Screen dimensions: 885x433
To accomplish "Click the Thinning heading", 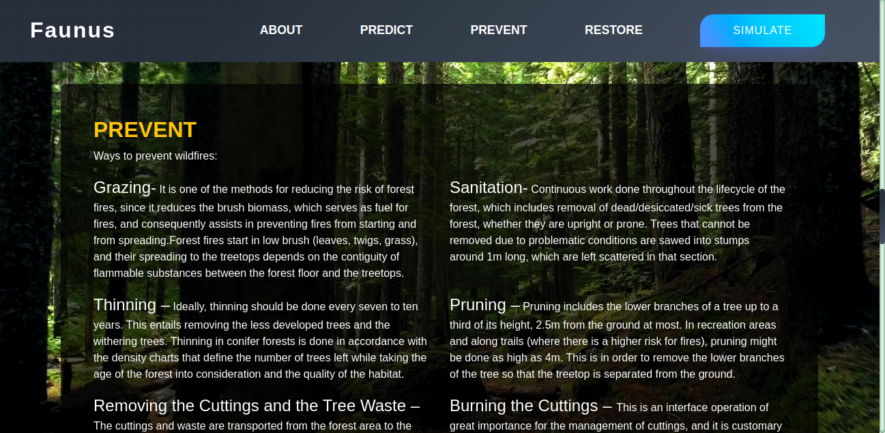I will [x=132, y=305].
